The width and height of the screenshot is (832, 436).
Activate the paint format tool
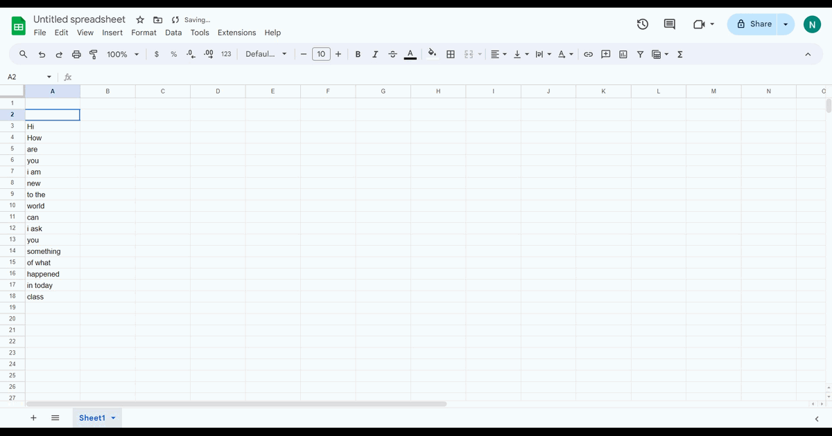coord(93,54)
